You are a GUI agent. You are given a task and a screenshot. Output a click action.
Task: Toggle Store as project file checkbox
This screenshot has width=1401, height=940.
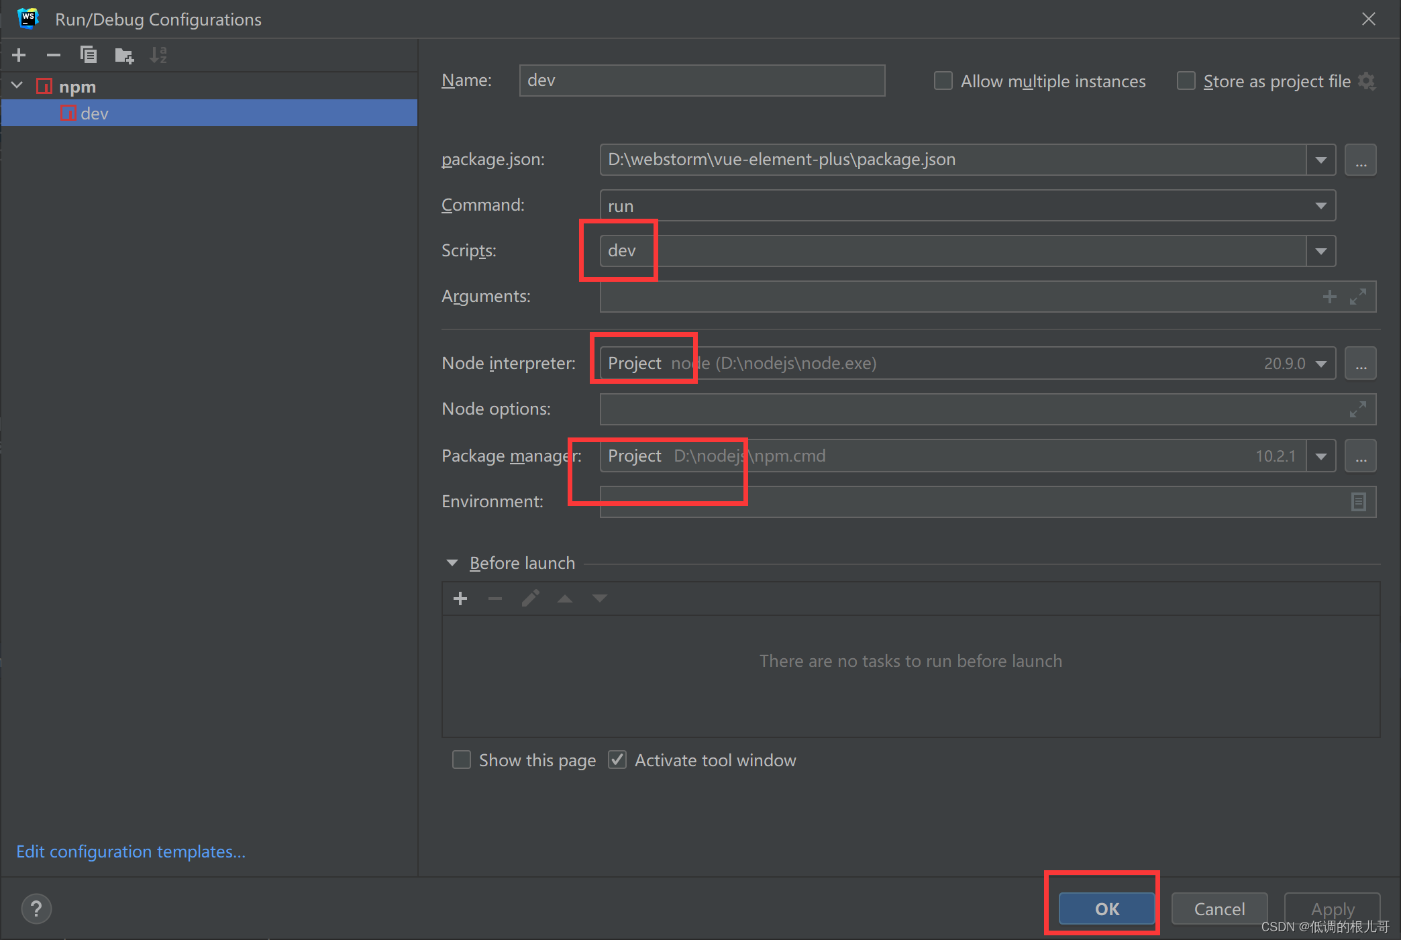[1187, 81]
